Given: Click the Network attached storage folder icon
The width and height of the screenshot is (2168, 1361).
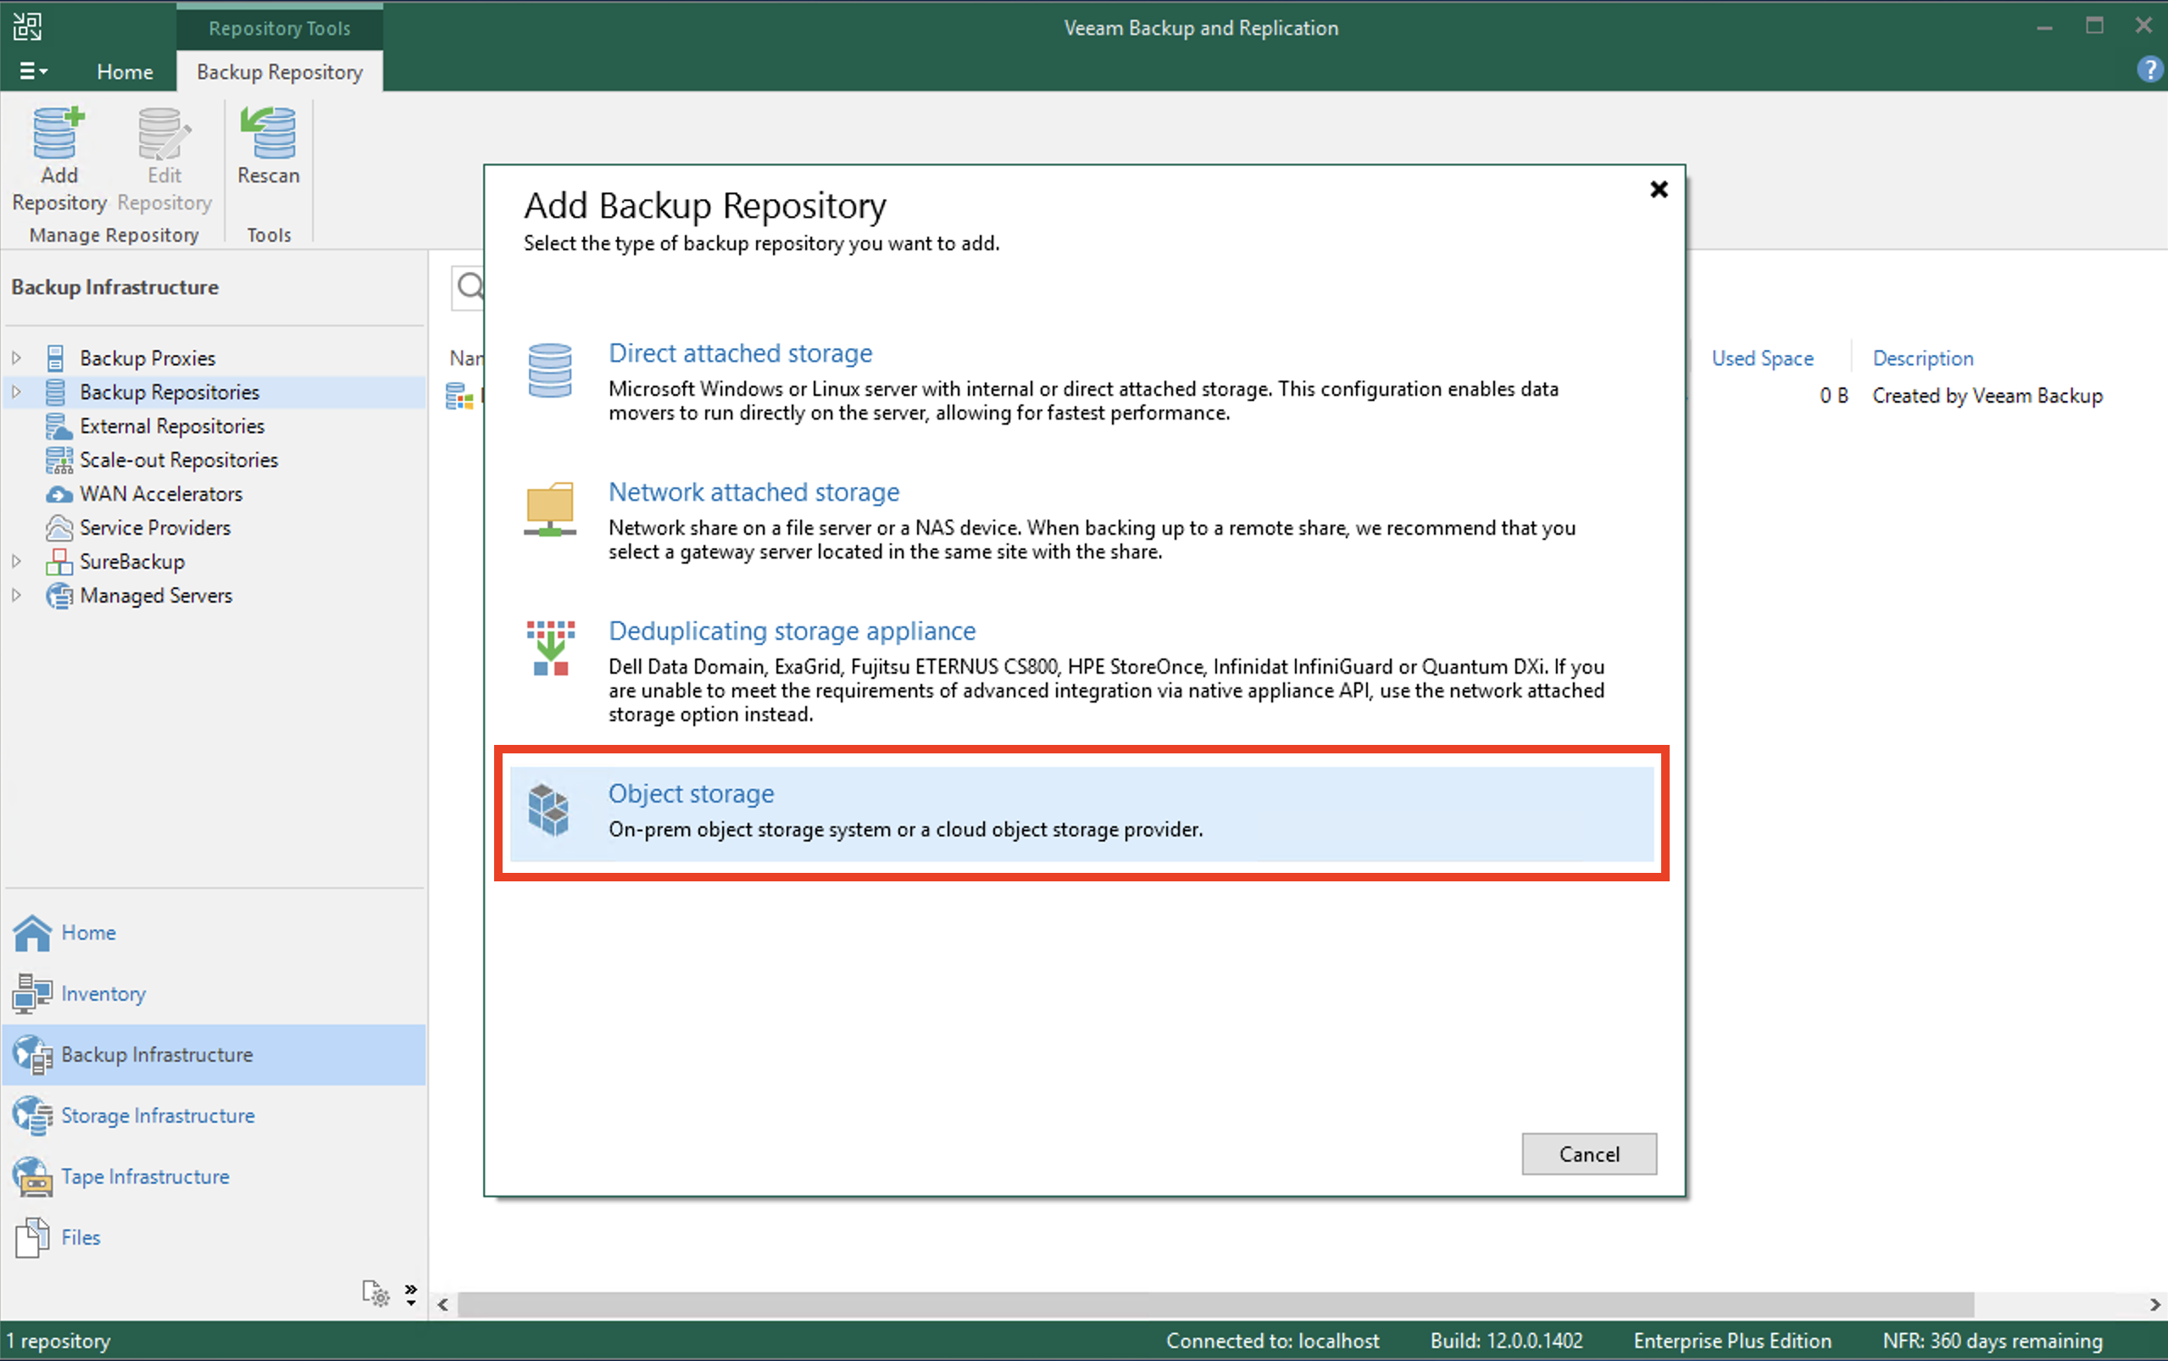Looking at the screenshot, I should point(550,508).
